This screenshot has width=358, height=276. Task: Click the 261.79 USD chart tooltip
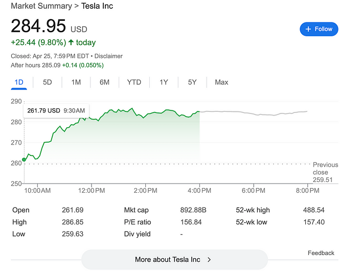pyautogui.click(x=56, y=110)
